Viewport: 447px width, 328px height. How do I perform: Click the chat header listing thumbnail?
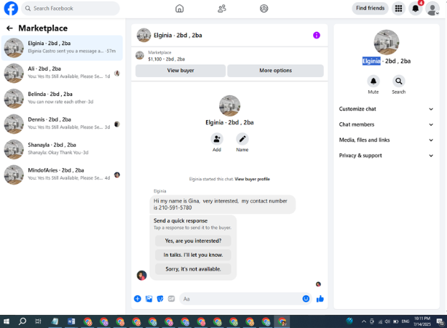click(143, 36)
